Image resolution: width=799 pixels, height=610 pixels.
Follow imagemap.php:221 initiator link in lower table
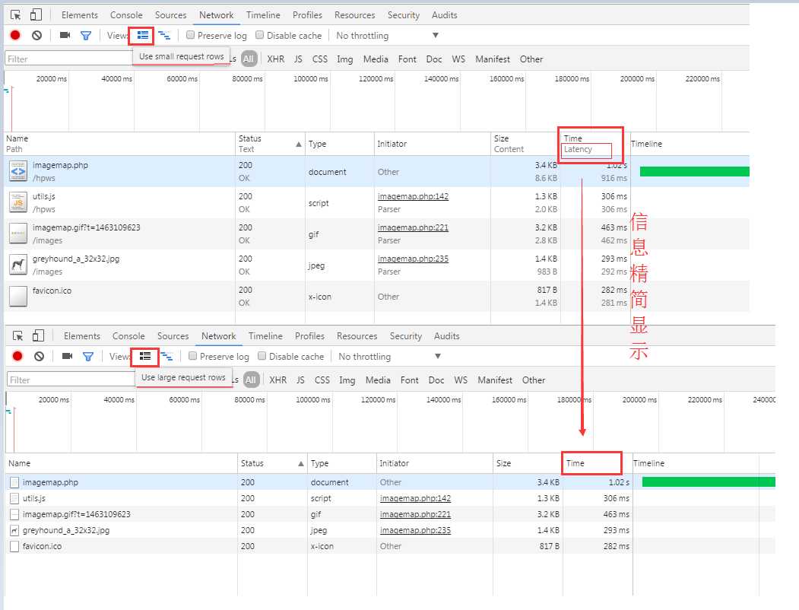coord(415,514)
